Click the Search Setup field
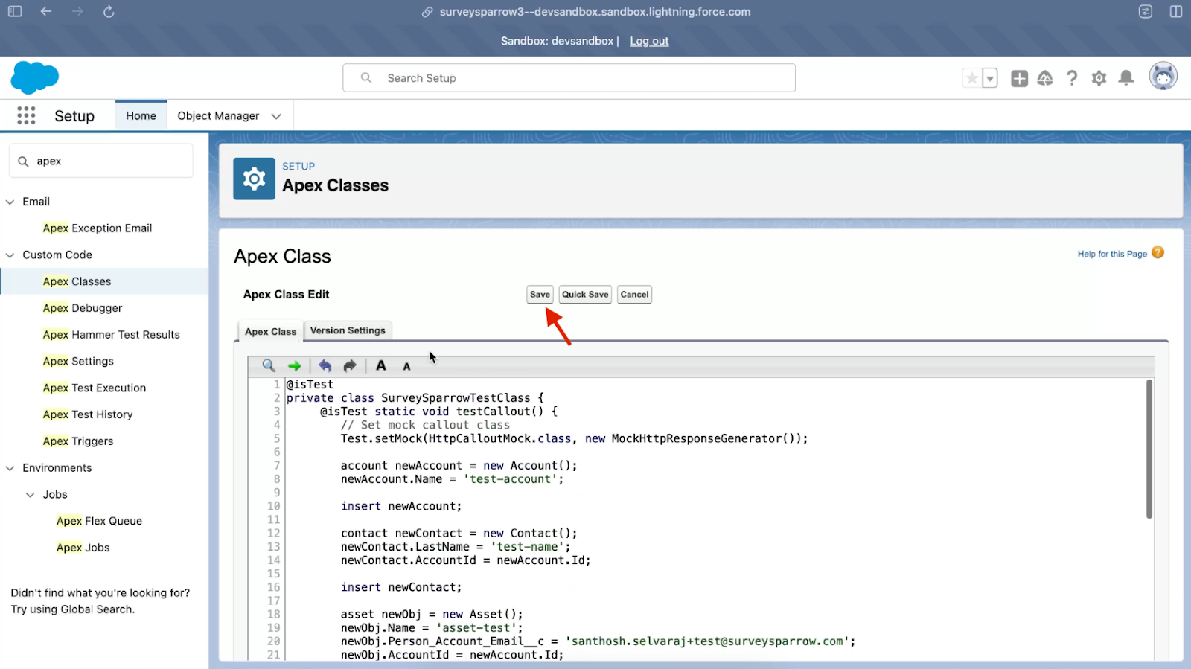Viewport: 1191px width, 669px height. click(569, 78)
